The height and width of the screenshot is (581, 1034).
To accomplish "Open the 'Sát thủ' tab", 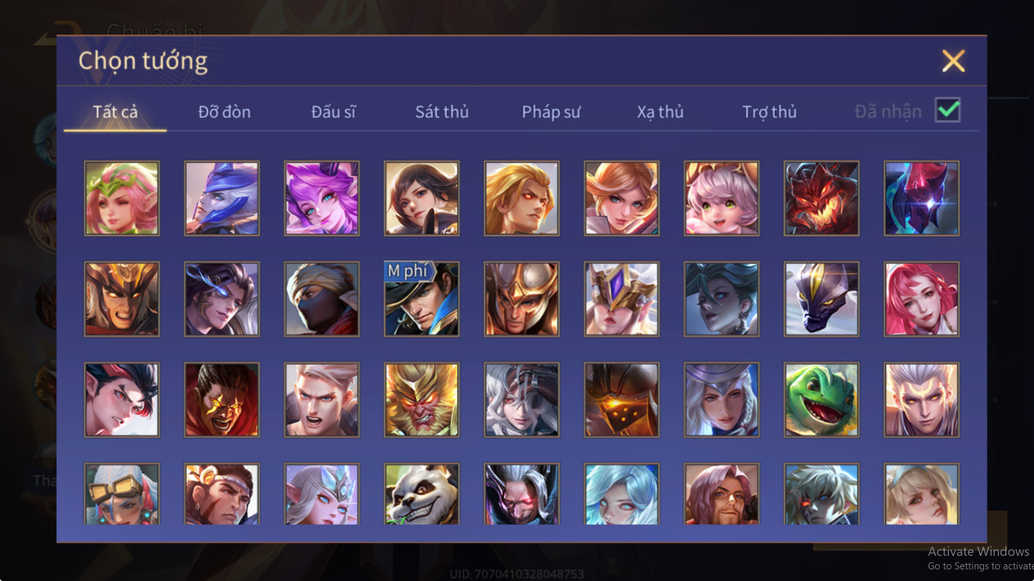I will 442,112.
